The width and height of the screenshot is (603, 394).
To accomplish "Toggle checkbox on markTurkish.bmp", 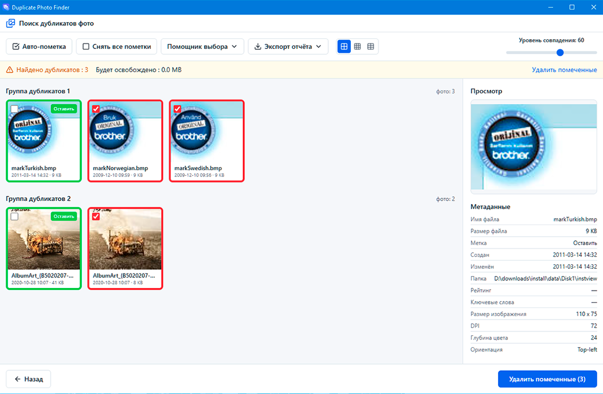I will click(x=15, y=109).
